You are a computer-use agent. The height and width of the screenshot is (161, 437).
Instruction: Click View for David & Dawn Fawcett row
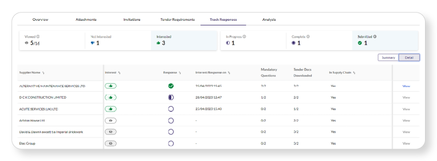pos(406,132)
